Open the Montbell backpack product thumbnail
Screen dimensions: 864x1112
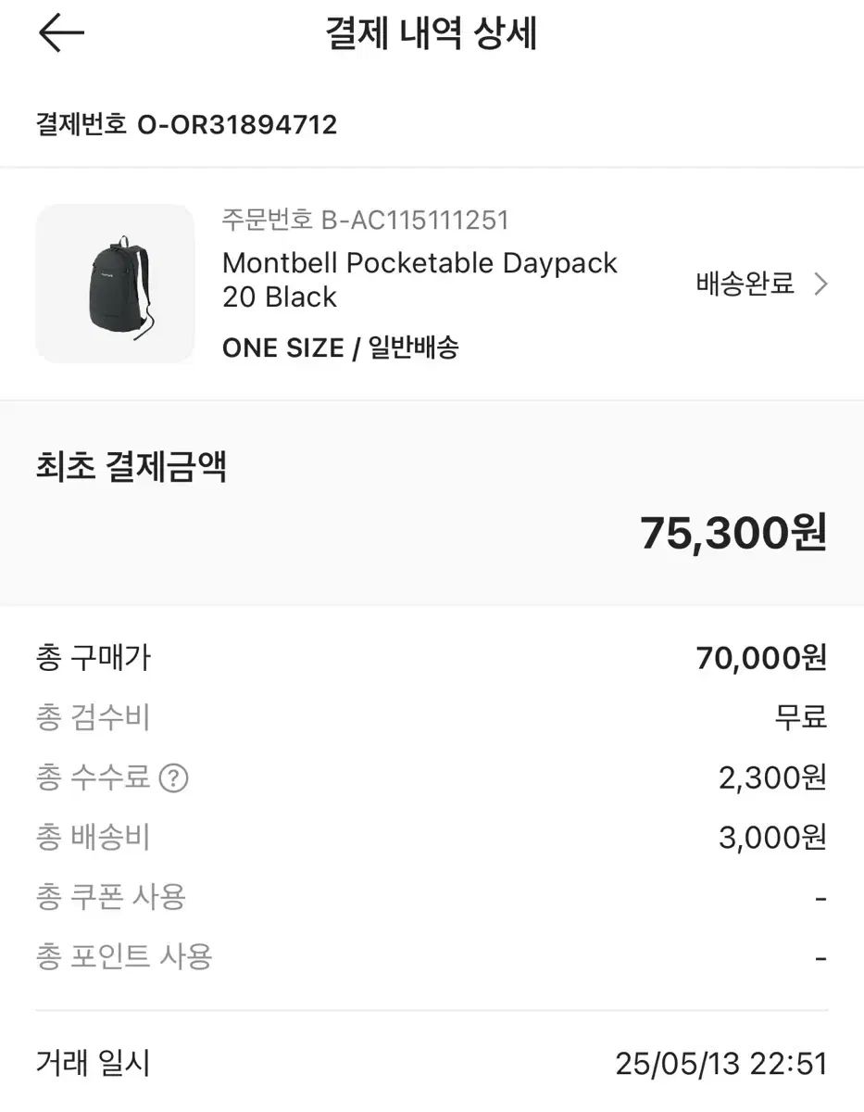coord(115,284)
